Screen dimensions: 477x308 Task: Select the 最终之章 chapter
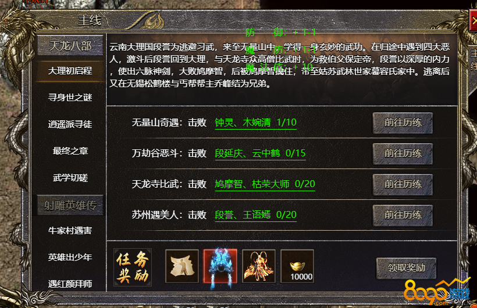(70, 151)
